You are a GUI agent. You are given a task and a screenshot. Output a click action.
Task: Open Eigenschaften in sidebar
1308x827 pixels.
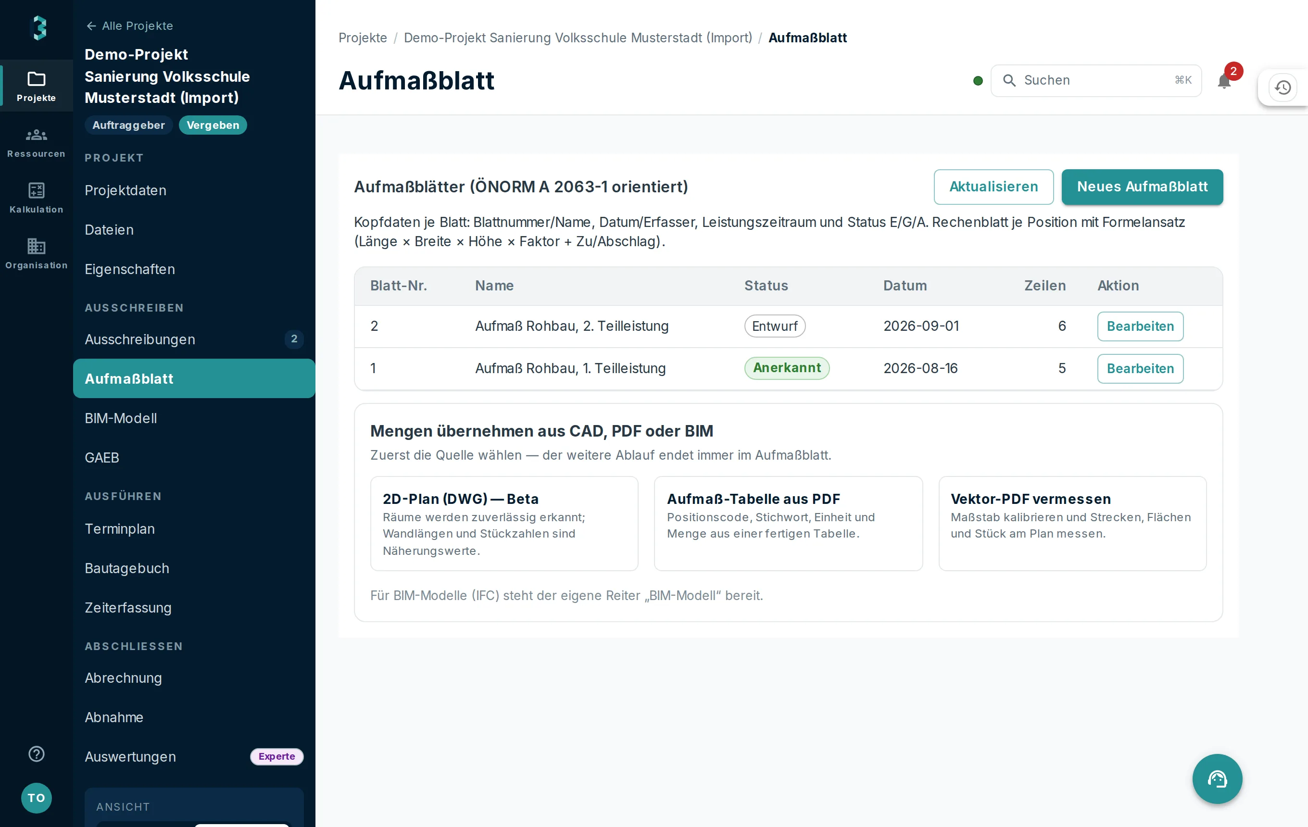click(x=194, y=269)
